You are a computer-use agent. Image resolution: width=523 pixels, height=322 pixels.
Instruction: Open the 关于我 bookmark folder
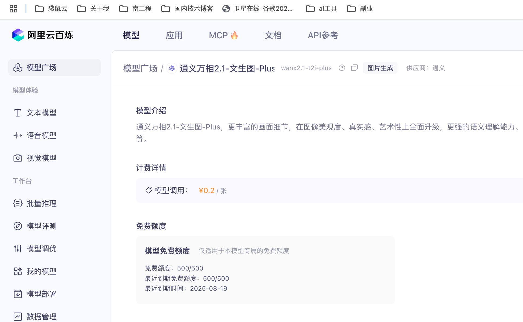point(93,9)
